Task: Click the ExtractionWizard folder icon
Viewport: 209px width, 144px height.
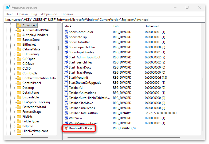Action: click(x=19, y=107)
